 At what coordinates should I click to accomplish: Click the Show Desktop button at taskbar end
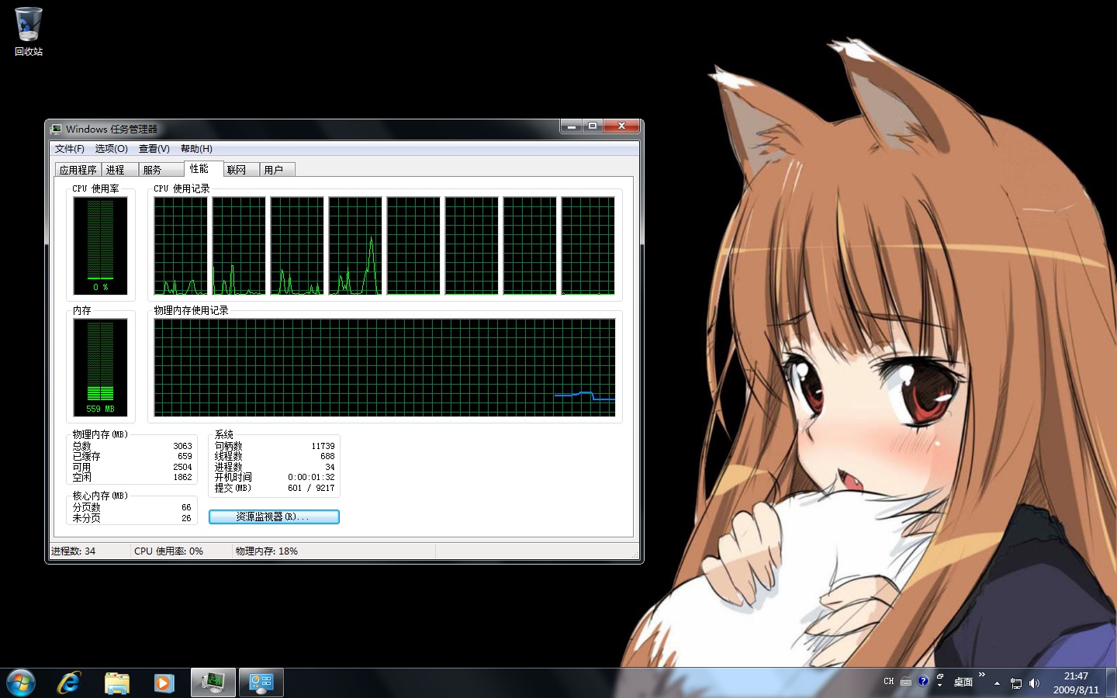click(x=1112, y=683)
